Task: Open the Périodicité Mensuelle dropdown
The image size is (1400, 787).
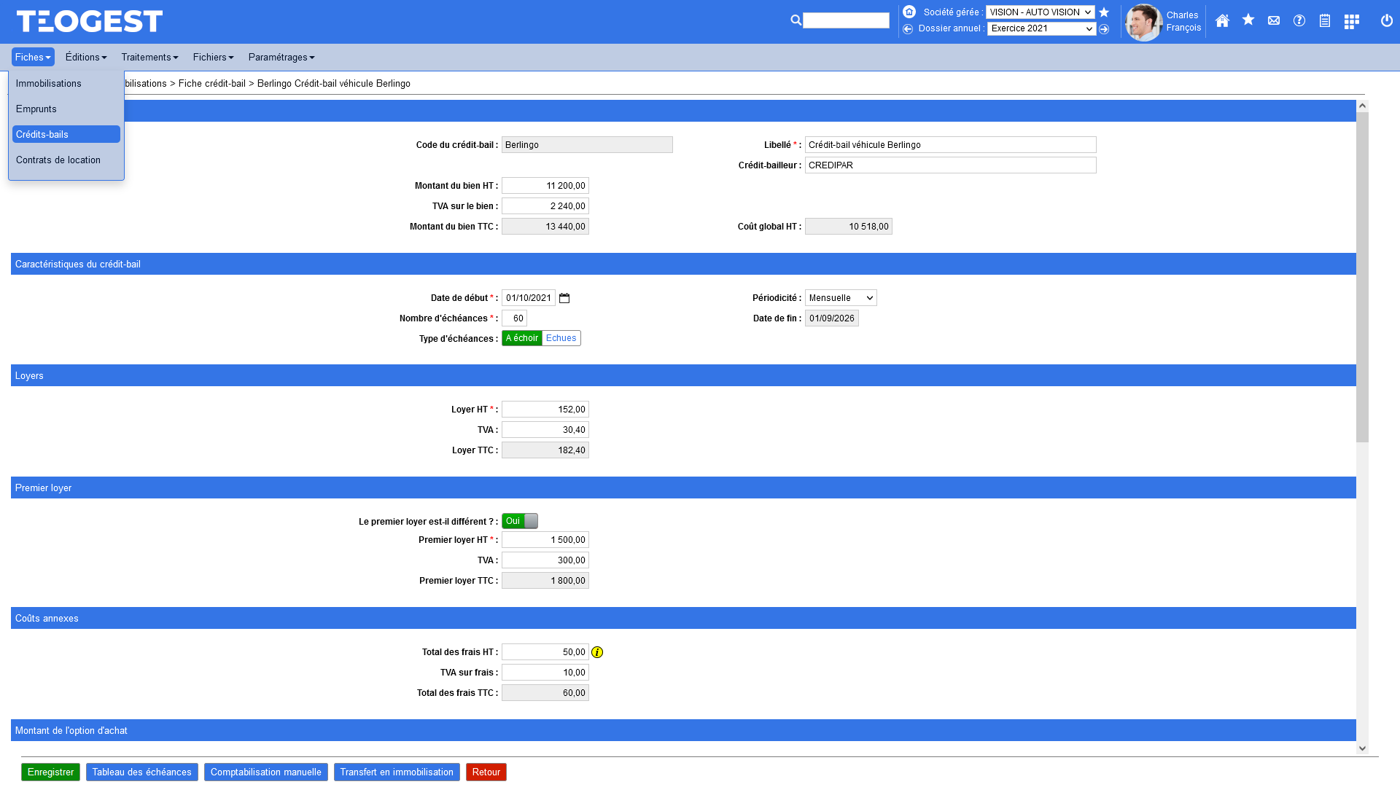Action: 841,298
